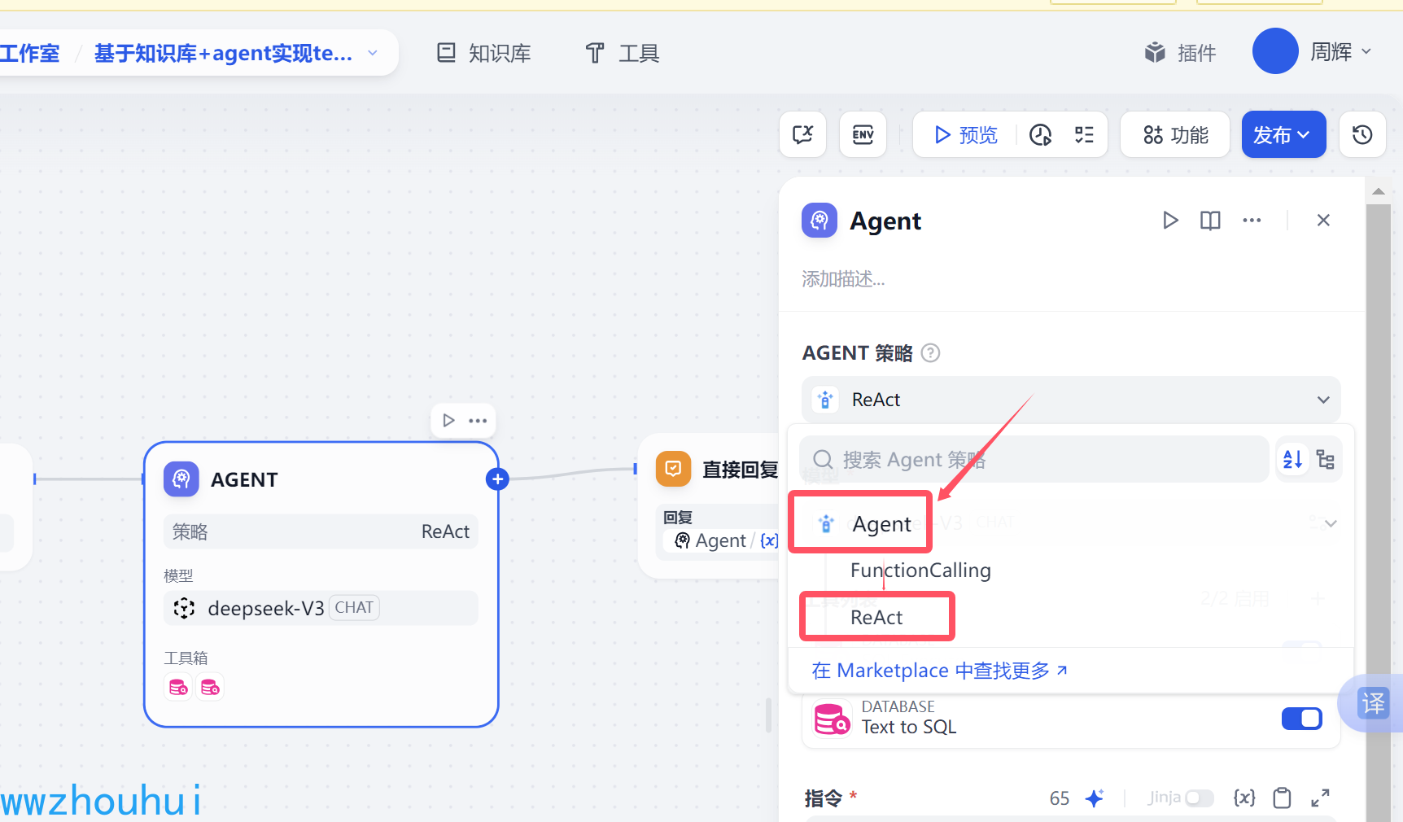Click the blue user avatar circle

[x=1275, y=51]
